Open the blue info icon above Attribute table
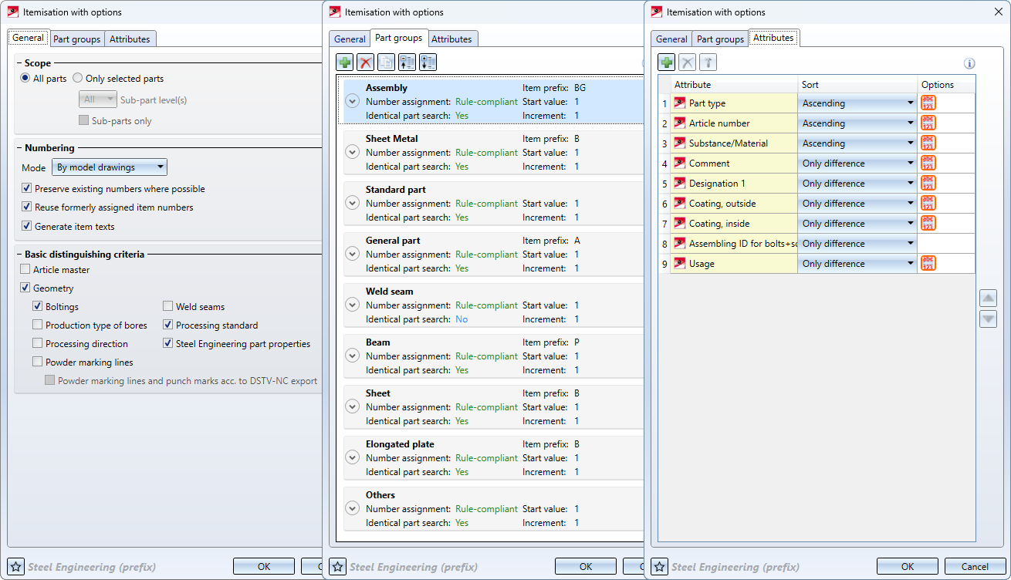 [969, 64]
